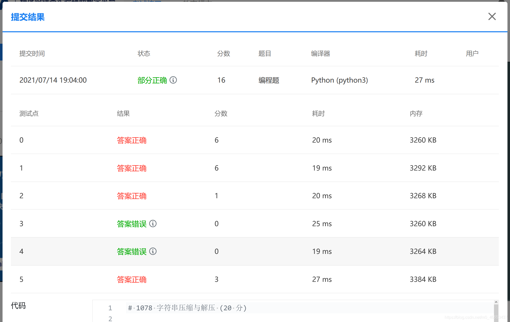Click the submission time 2021/07/14 19:04:00
Viewport: 510px width, 322px height.
[x=53, y=80]
